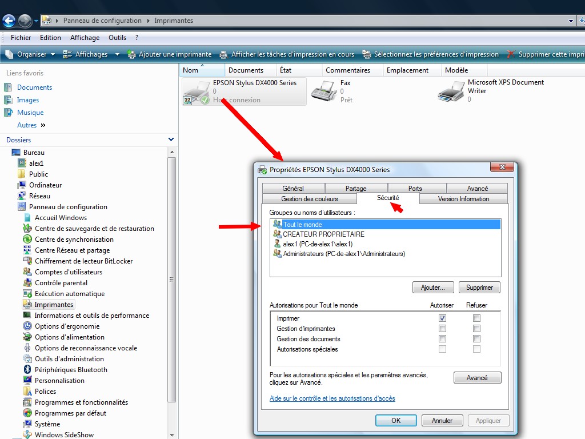The image size is (585, 439).
Task: Enable Autoriser for Gestion des documents
Action: 442,339
